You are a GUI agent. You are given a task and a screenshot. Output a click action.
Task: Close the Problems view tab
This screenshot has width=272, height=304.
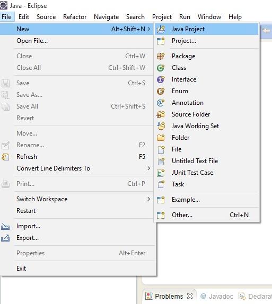[x=190, y=296]
